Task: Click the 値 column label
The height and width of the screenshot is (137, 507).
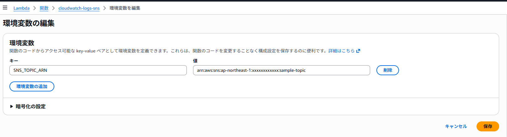Action: [195, 61]
